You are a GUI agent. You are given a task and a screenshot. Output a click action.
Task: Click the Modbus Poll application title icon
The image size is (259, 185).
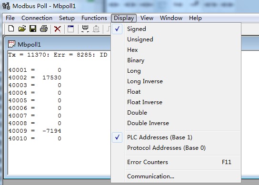point(6,6)
